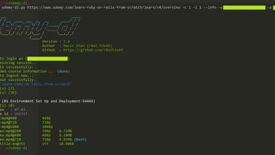Click the '(s) (39)' count line
Image resolution: width=275 pixels, height=155 pixels.
click(x=8, y=93)
